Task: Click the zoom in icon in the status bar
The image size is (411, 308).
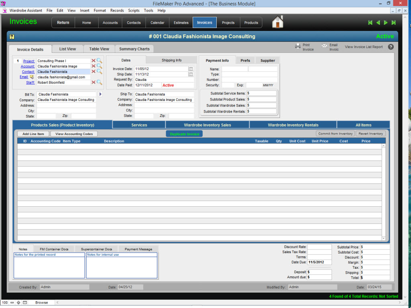Action: [x=18, y=302]
